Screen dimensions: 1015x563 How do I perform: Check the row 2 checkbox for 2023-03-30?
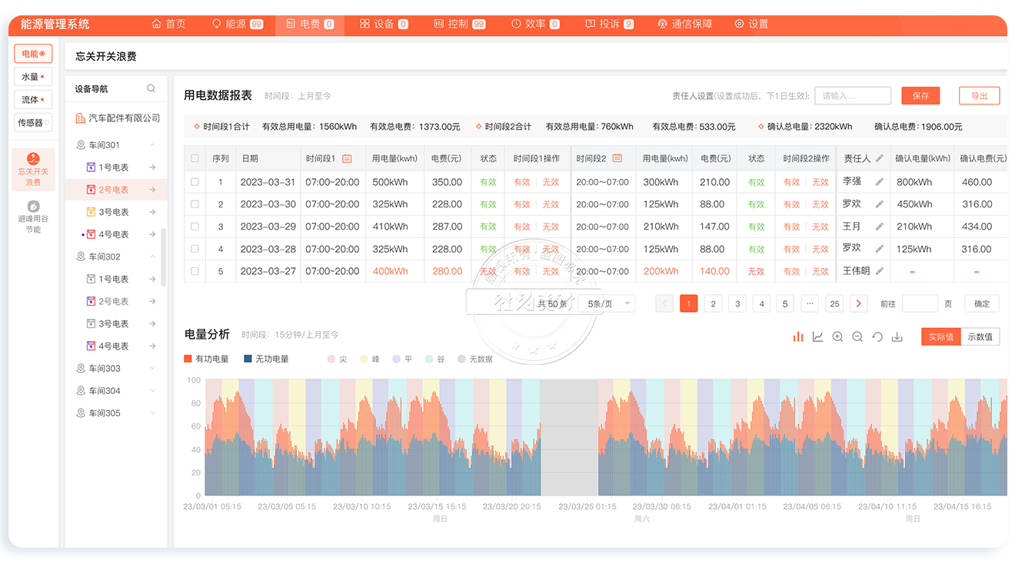pos(195,204)
